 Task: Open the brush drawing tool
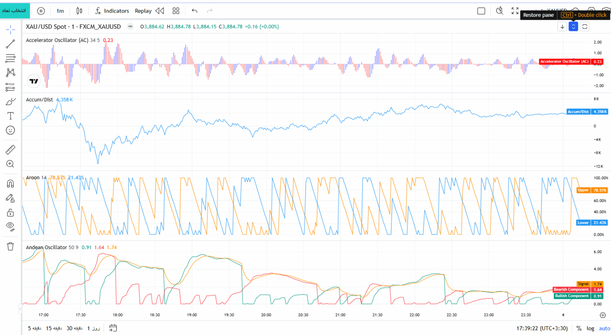(10, 102)
